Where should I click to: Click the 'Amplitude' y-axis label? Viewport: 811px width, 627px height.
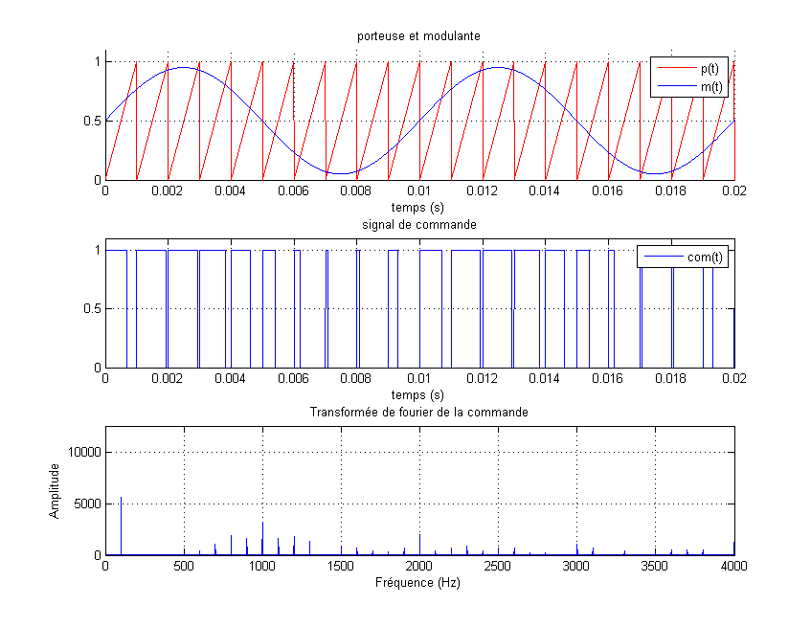point(56,490)
